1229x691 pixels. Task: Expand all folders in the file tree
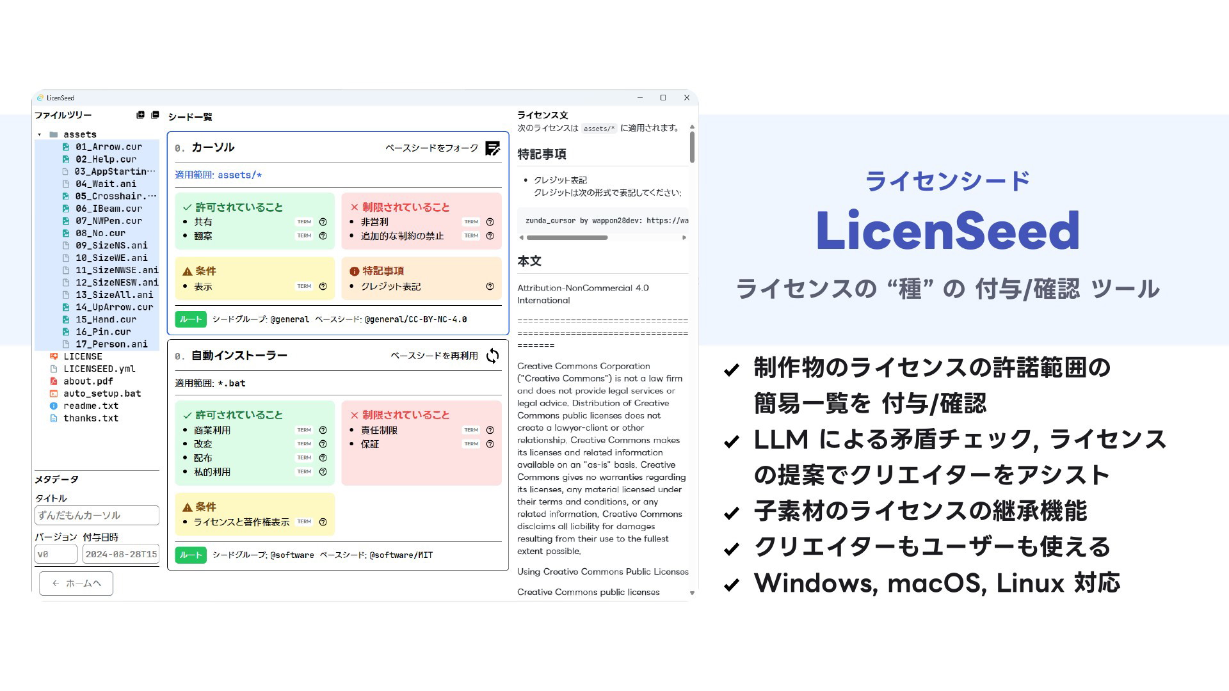140,115
